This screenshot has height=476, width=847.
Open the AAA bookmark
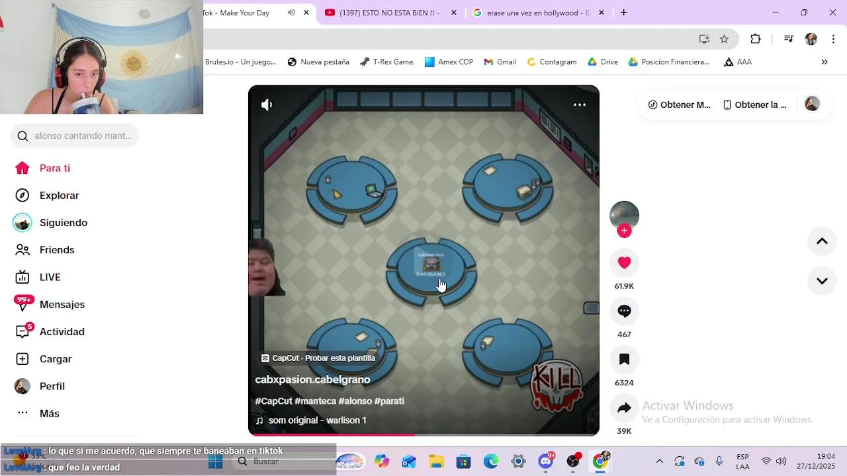click(737, 62)
